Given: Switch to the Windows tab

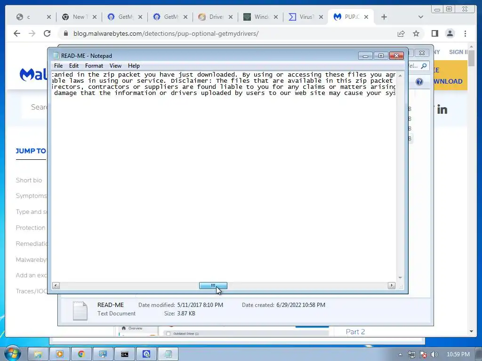Looking at the screenshot, I should (x=257, y=17).
